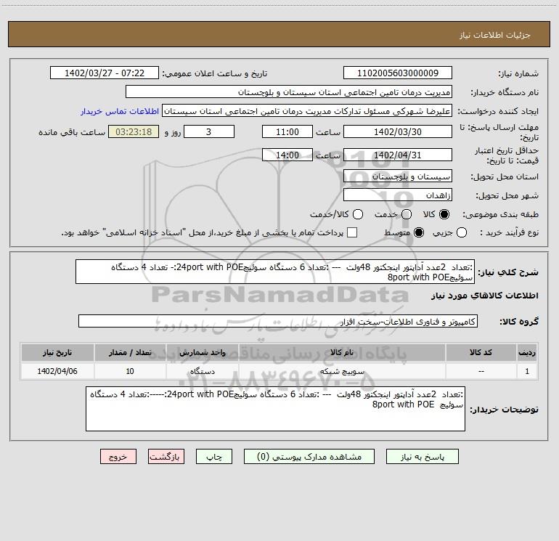Click the توضیحات خریدار label

[504, 410]
